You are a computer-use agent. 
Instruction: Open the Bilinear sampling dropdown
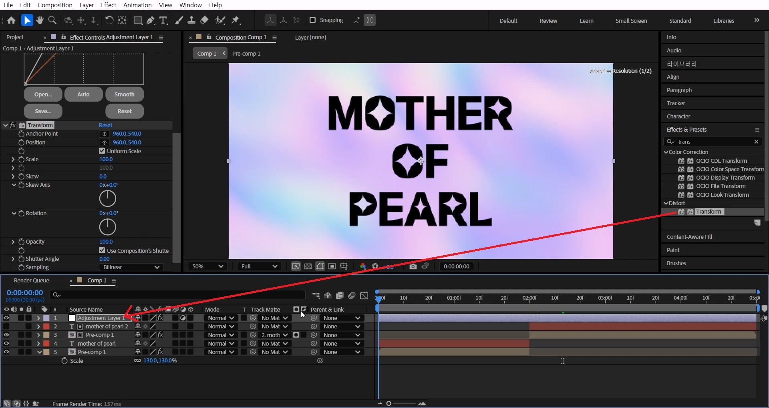click(131, 267)
